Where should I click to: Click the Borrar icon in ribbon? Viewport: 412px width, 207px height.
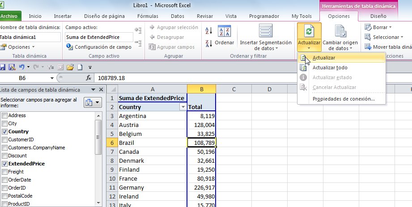tap(368, 27)
